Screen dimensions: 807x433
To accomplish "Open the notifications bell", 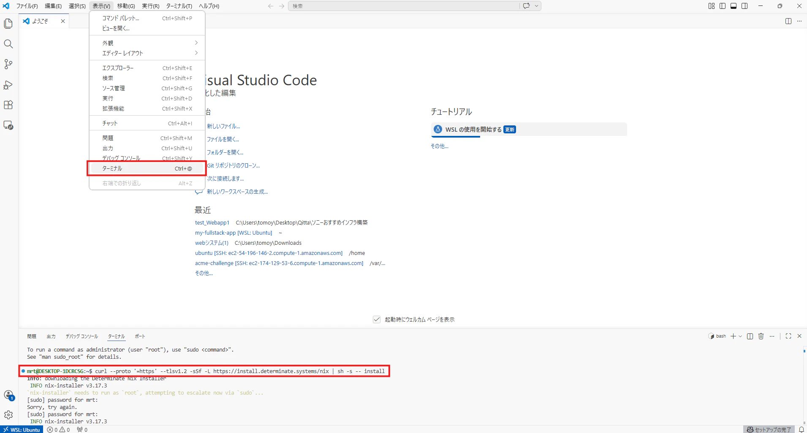I will click(x=801, y=430).
